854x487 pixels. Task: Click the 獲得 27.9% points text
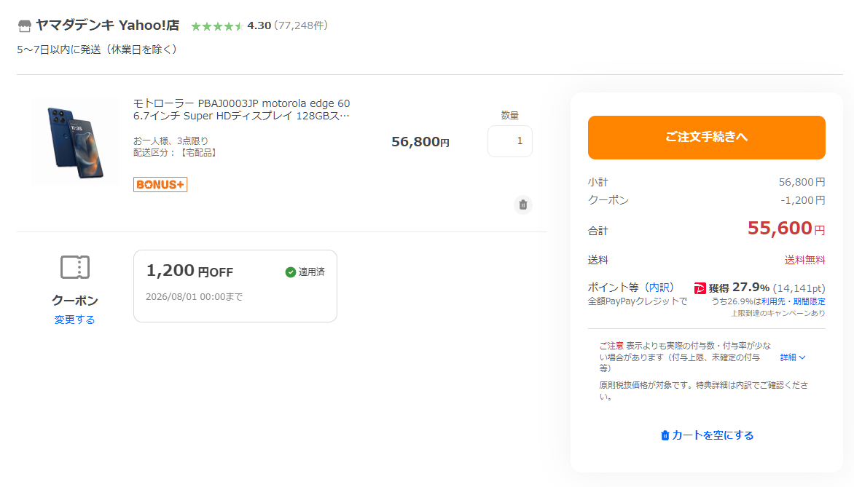click(x=739, y=288)
